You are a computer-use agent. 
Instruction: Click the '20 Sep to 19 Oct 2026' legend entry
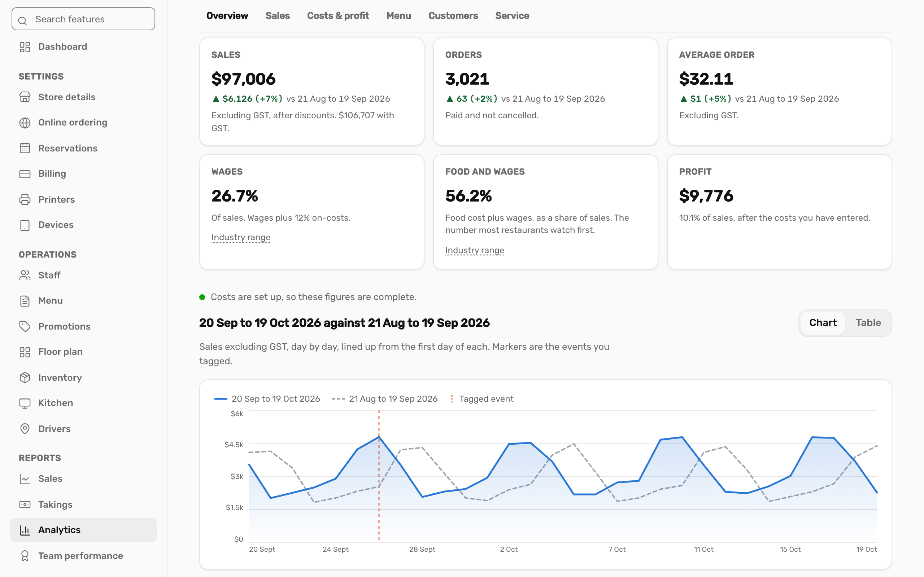(267, 399)
